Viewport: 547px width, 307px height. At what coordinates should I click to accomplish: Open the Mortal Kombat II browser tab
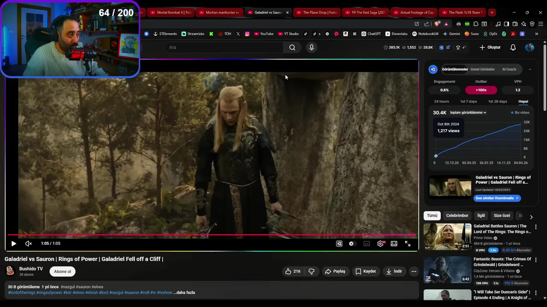tap(170, 12)
